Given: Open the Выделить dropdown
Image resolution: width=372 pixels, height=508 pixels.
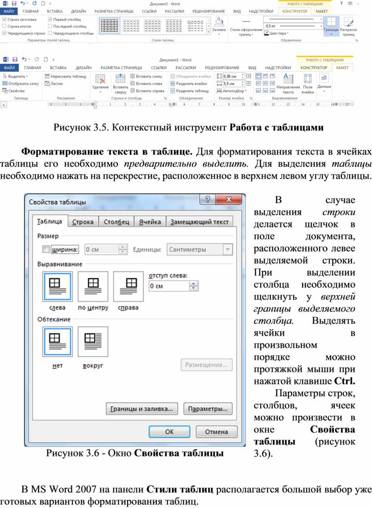Looking at the screenshot, I should 16,77.
